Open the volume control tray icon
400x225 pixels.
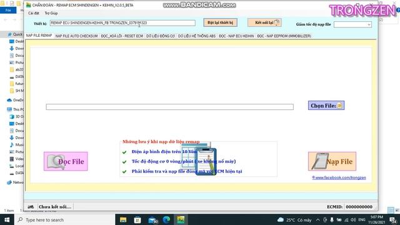pyautogui.click(x=353, y=219)
